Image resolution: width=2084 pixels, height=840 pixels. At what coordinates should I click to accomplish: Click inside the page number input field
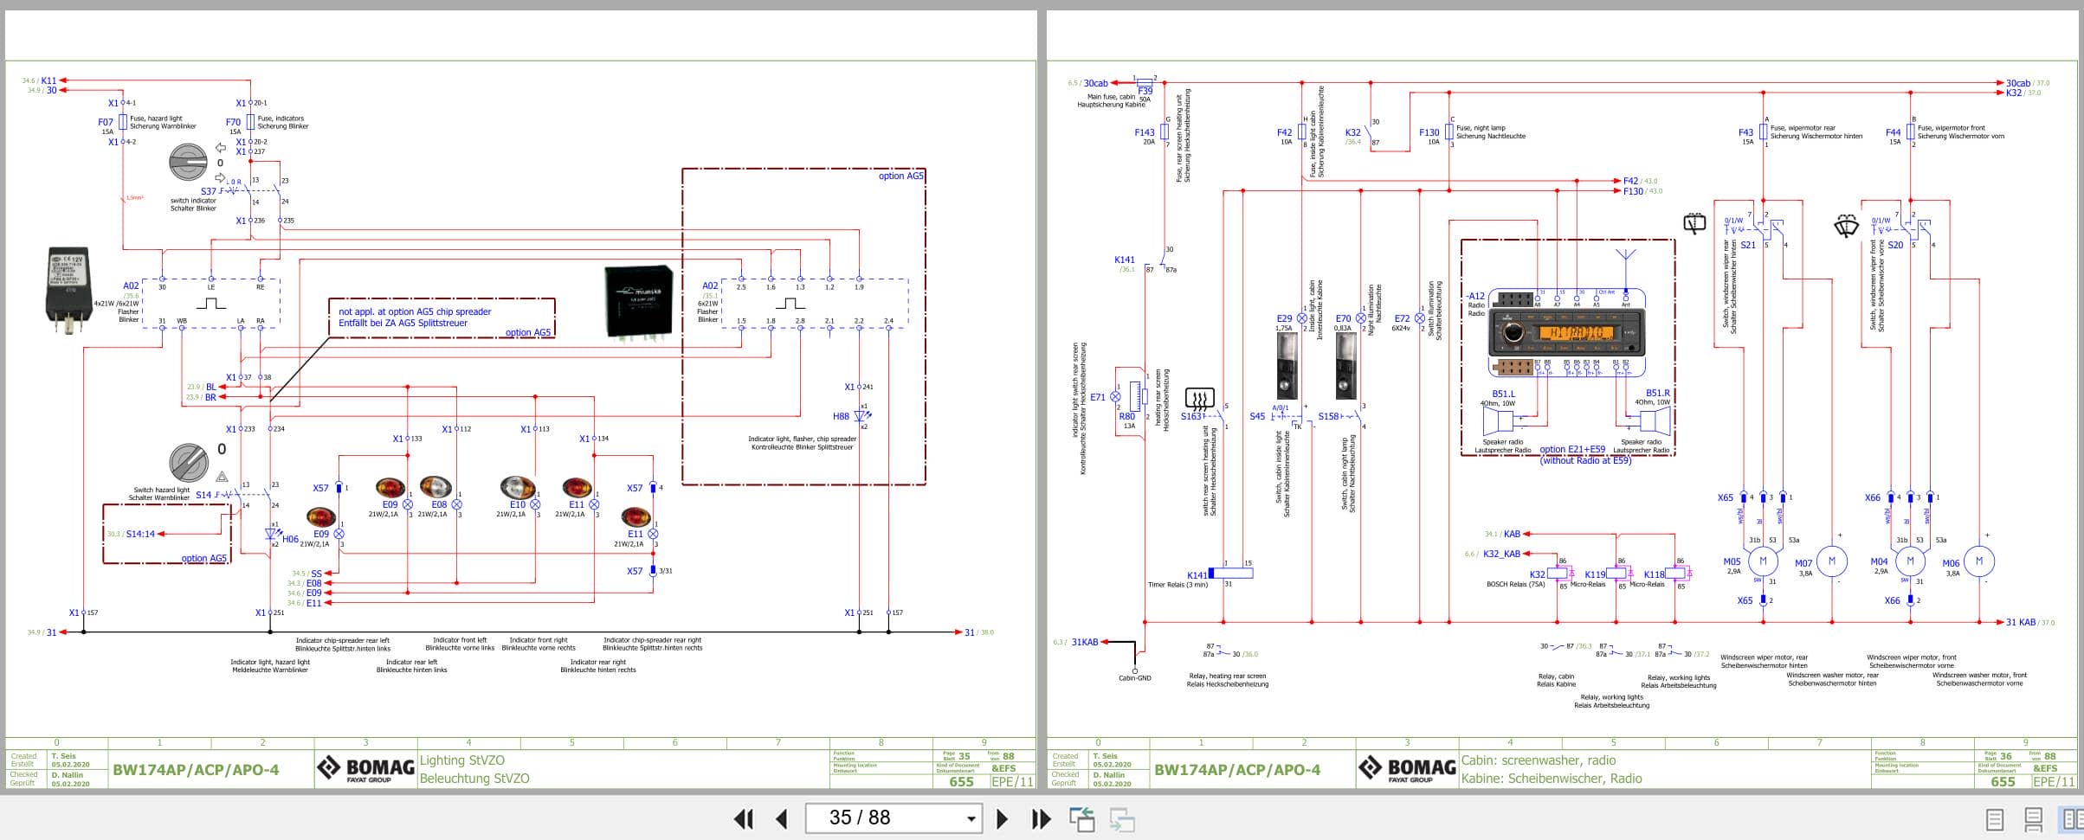(x=866, y=818)
